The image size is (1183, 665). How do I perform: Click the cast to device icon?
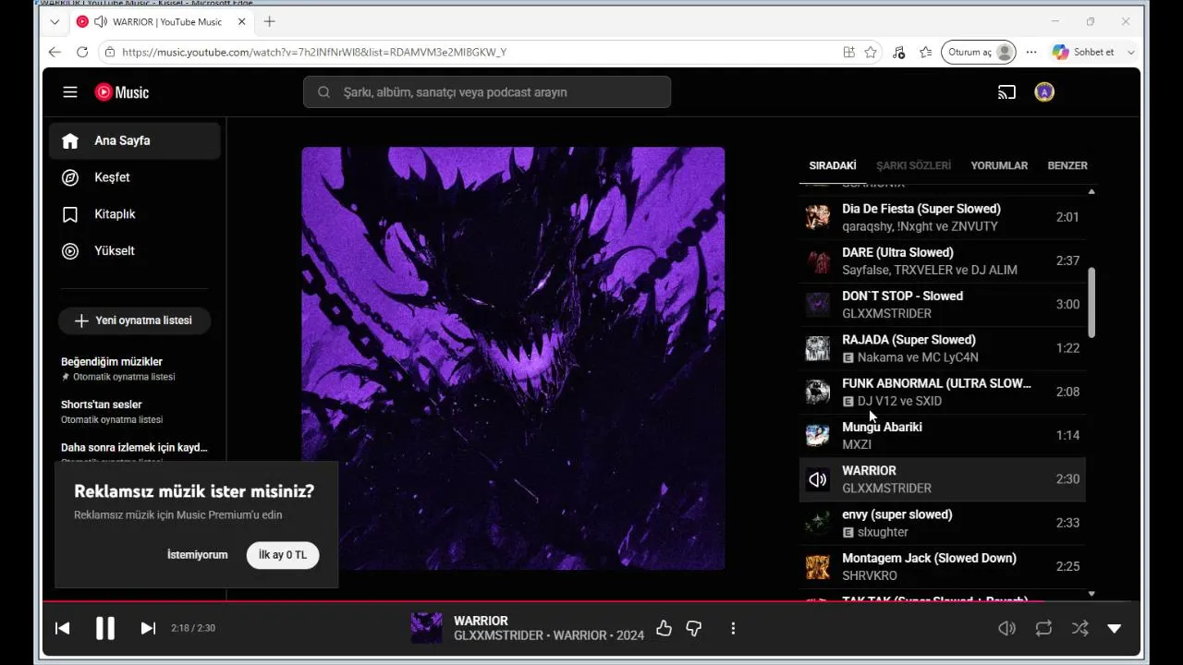pos(1006,92)
